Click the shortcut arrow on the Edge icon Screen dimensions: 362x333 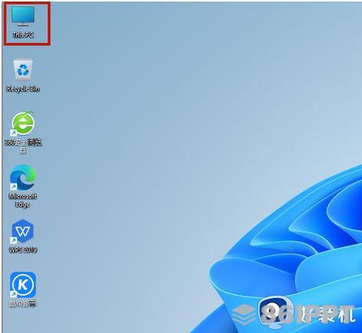tap(13, 187)
